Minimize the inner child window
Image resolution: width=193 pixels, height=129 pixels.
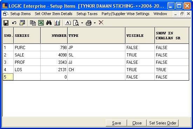tap(175, 14)
